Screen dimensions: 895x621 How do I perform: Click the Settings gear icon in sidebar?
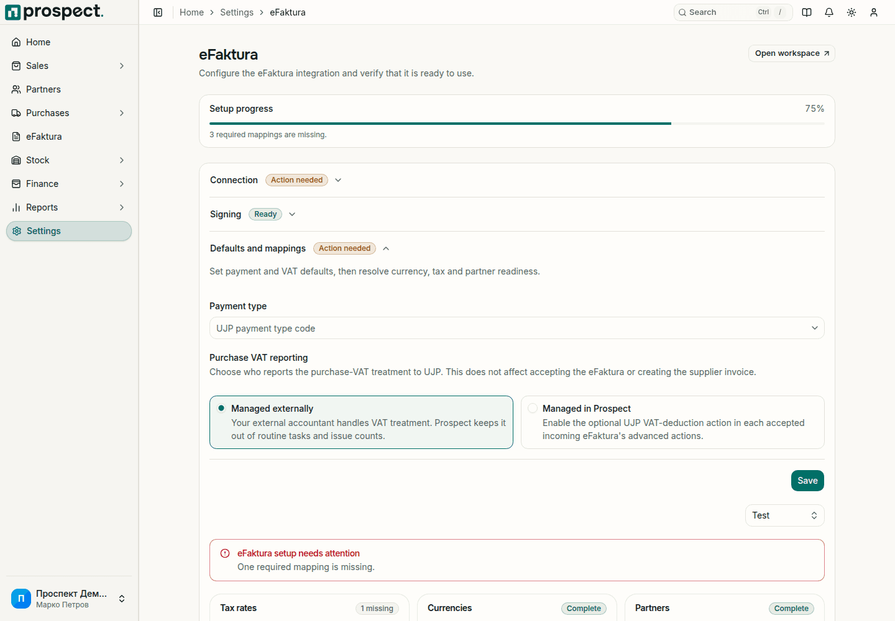tap(17, 231)
